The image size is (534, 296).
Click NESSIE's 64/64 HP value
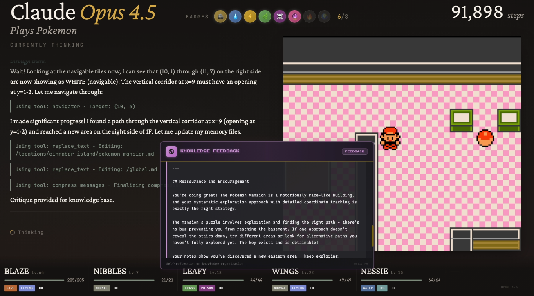(435, 280)
